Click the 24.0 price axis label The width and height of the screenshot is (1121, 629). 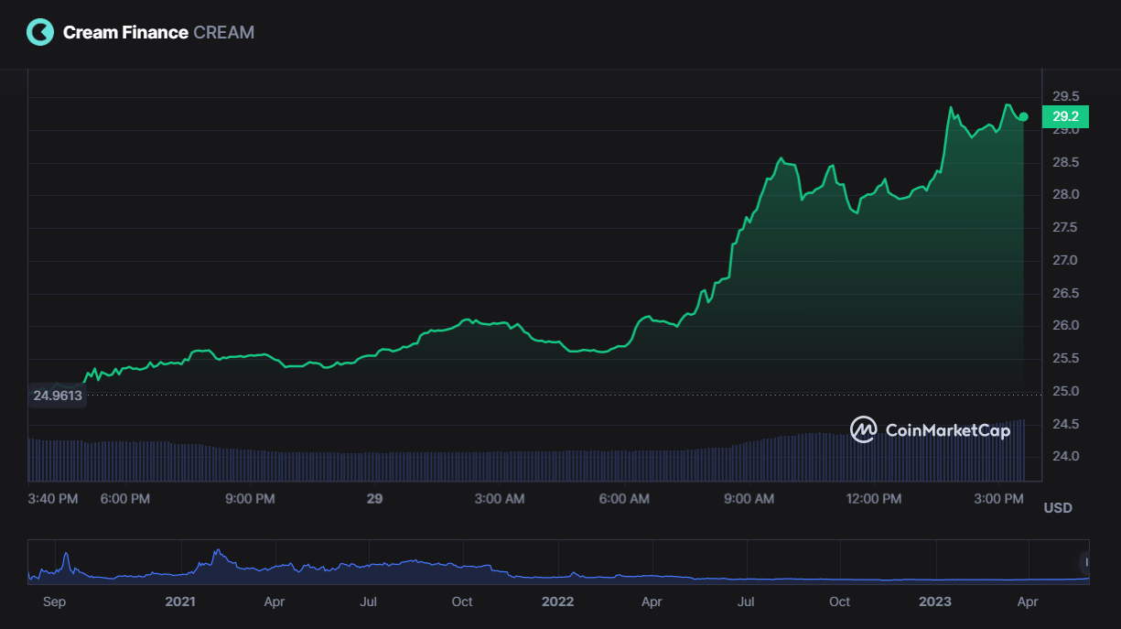coord(1065,456)
